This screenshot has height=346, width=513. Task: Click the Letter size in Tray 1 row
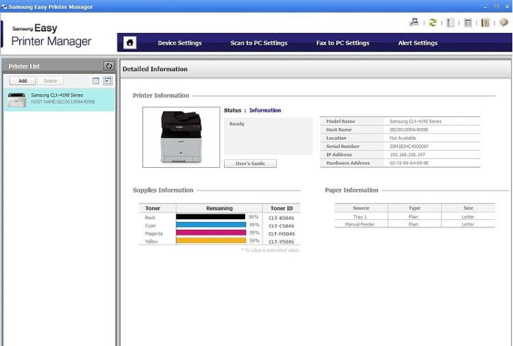[468, 217]
